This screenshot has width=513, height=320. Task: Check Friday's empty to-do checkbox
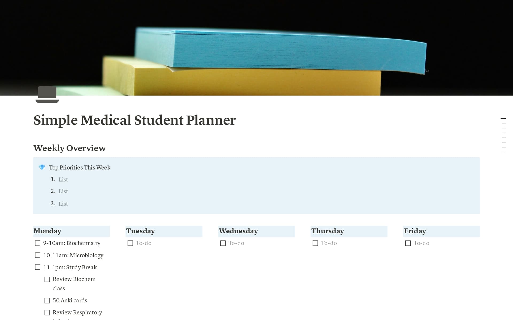click(x=408, y=243)
